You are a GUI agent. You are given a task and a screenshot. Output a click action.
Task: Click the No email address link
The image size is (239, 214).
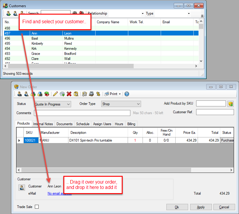click(60, 193)
